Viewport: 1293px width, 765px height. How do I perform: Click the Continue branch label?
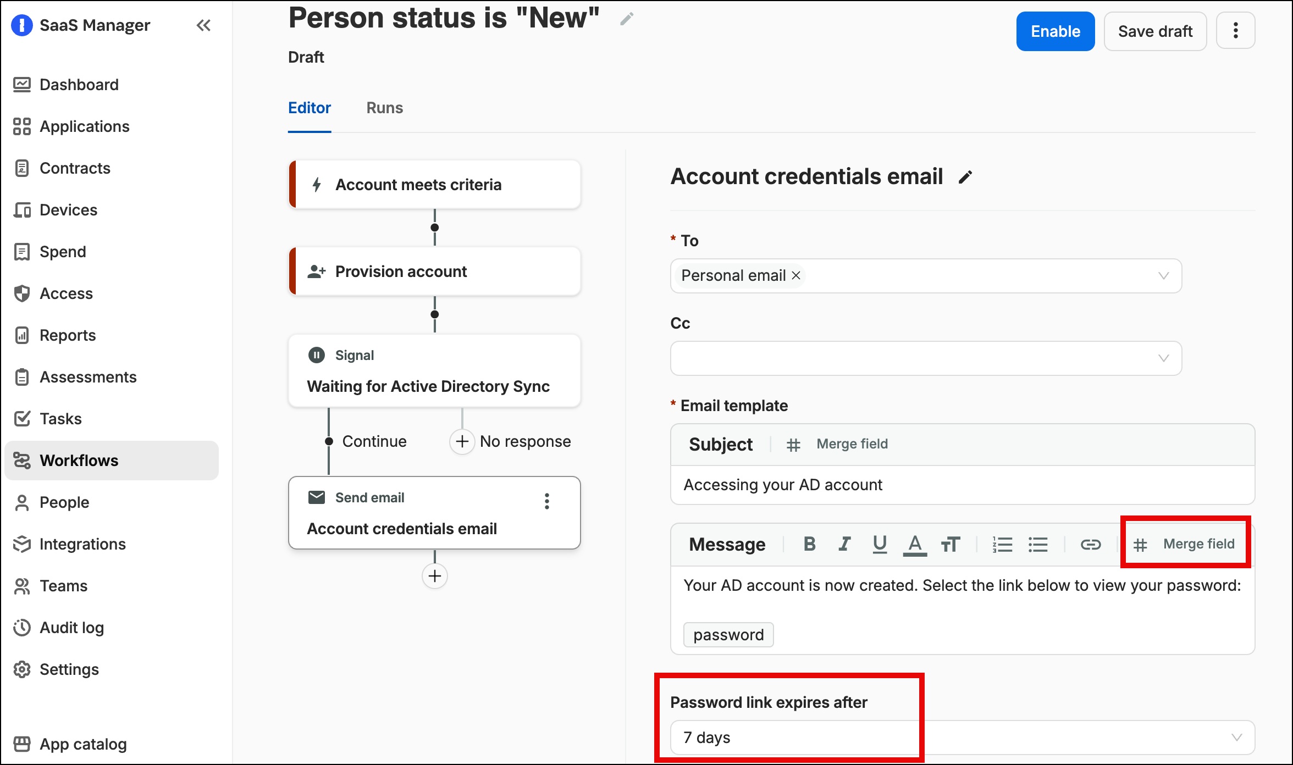coord(374,441)
